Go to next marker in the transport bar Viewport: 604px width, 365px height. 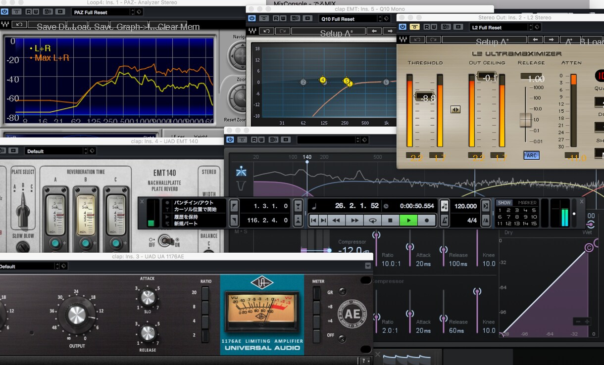click(323, 220)
